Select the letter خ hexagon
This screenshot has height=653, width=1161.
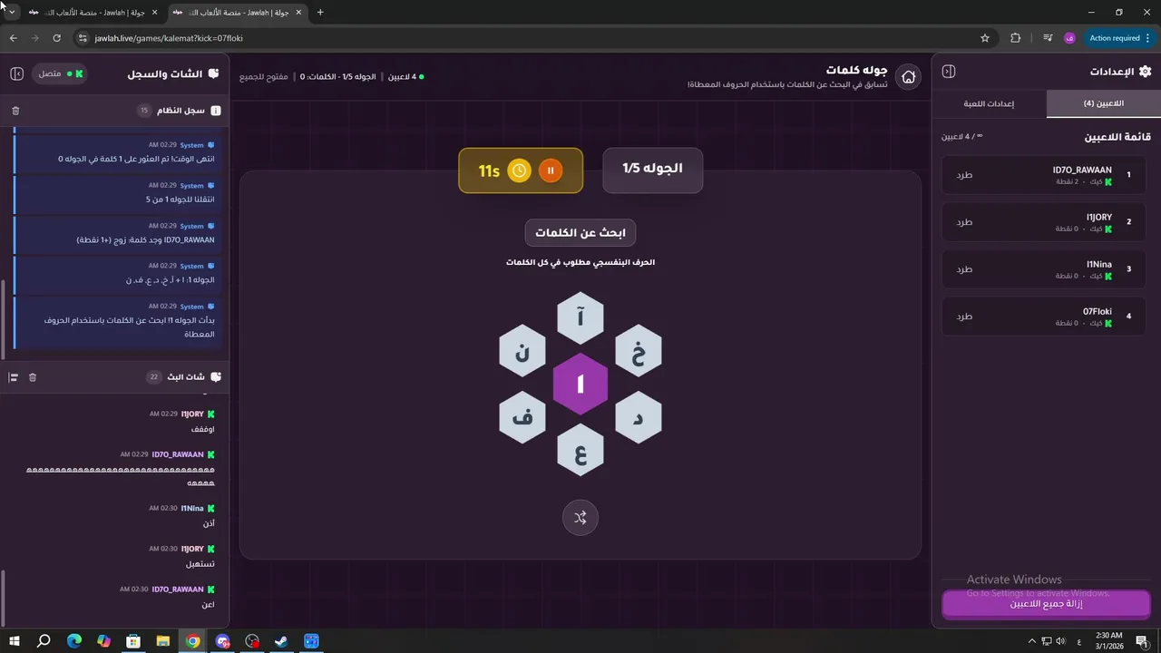pyautogui.click(x=639, y=352)
